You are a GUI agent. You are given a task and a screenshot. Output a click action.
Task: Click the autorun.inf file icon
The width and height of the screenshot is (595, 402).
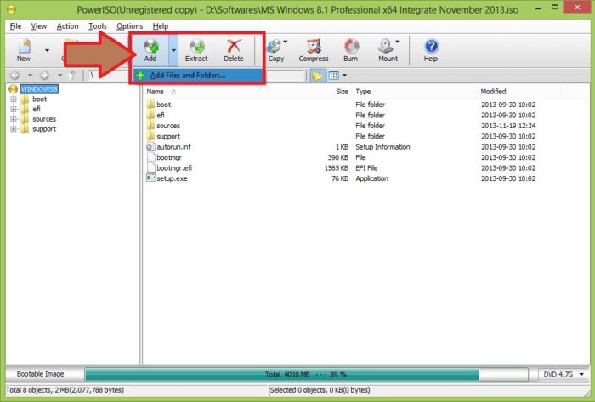click(x=150, y=147)
